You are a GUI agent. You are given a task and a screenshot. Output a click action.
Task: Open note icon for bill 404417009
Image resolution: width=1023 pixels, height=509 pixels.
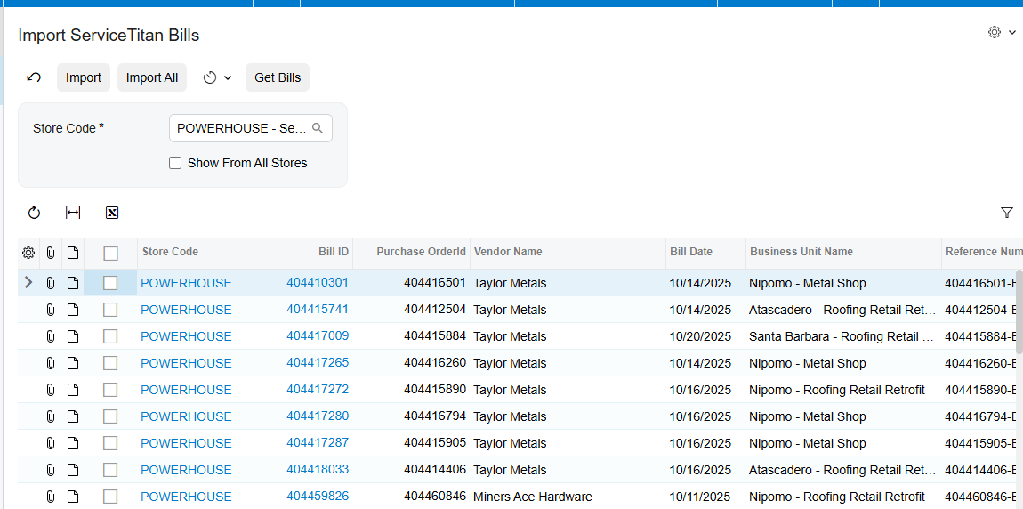coord(72,336)
